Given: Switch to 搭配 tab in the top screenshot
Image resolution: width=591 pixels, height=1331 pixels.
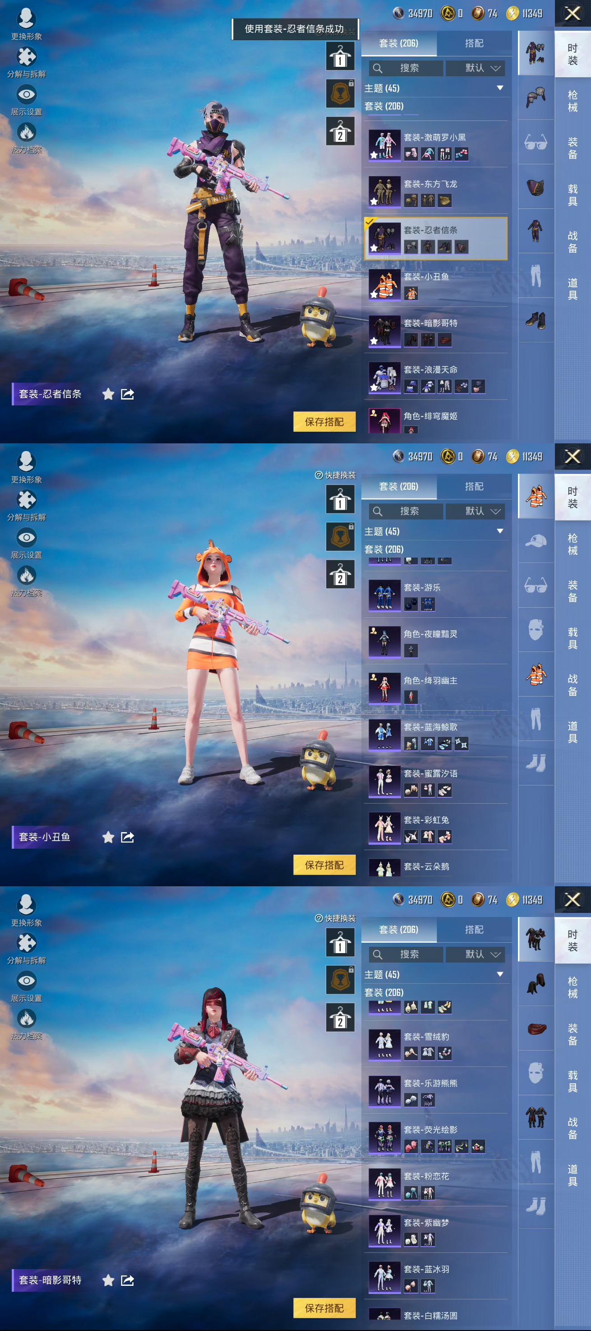Looking at the screenshot, I should pos(474,43).
